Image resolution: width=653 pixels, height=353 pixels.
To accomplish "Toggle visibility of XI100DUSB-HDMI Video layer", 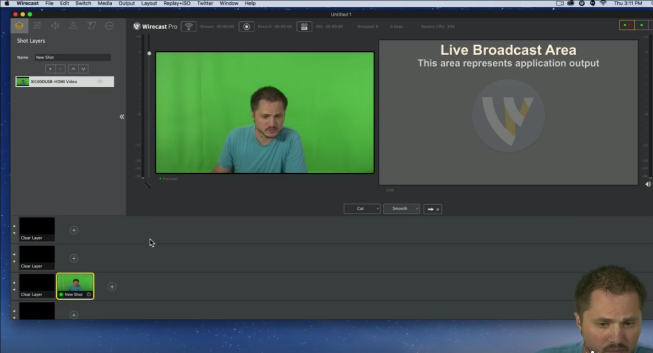I will click(x=99, y=82).
